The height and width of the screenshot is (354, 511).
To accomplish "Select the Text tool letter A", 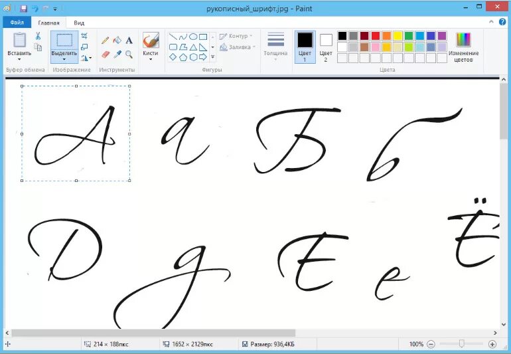I will pos(129,41).
